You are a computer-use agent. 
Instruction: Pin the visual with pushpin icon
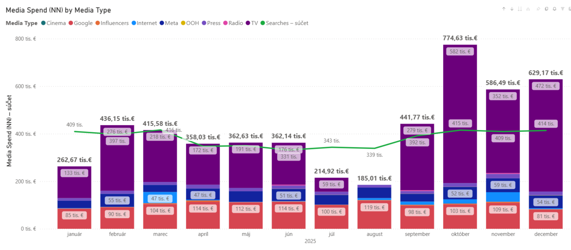click(538, 9)
